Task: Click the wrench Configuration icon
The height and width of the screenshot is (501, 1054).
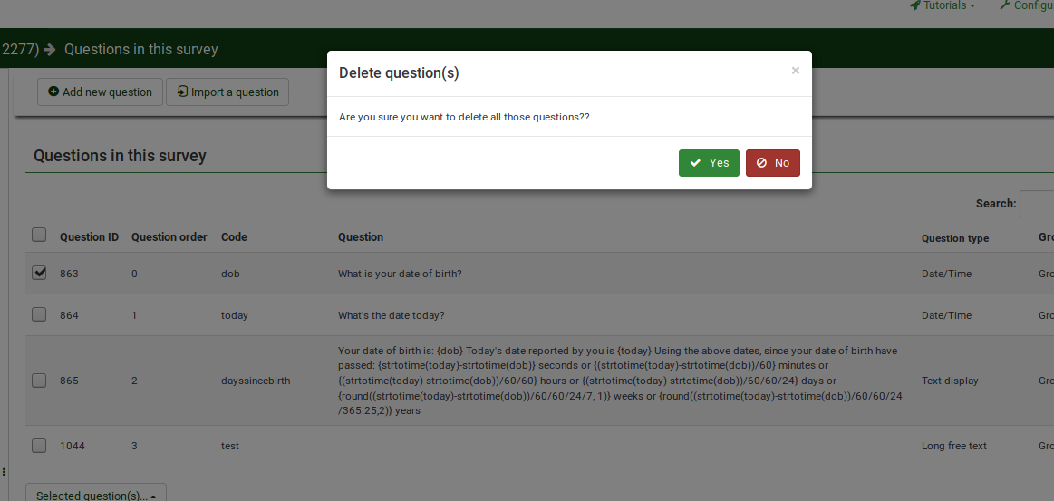Action: (1005, 5)
